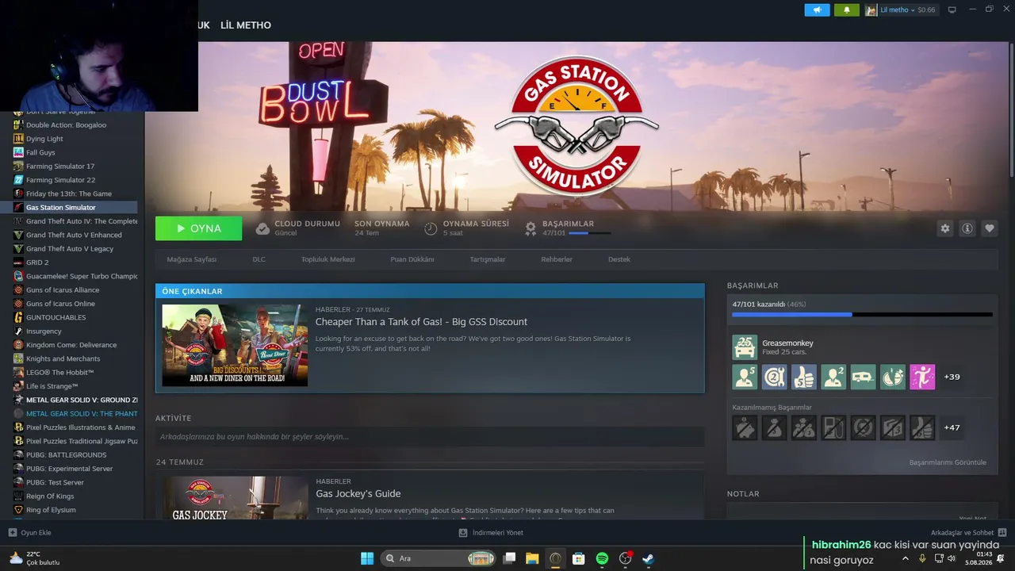Go to Topluluk Merkezi tab

(328, 259)
